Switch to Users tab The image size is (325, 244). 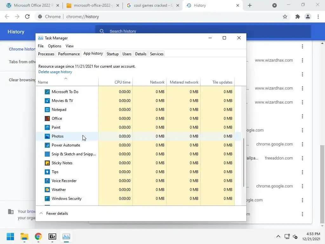(x=127, y=54)
